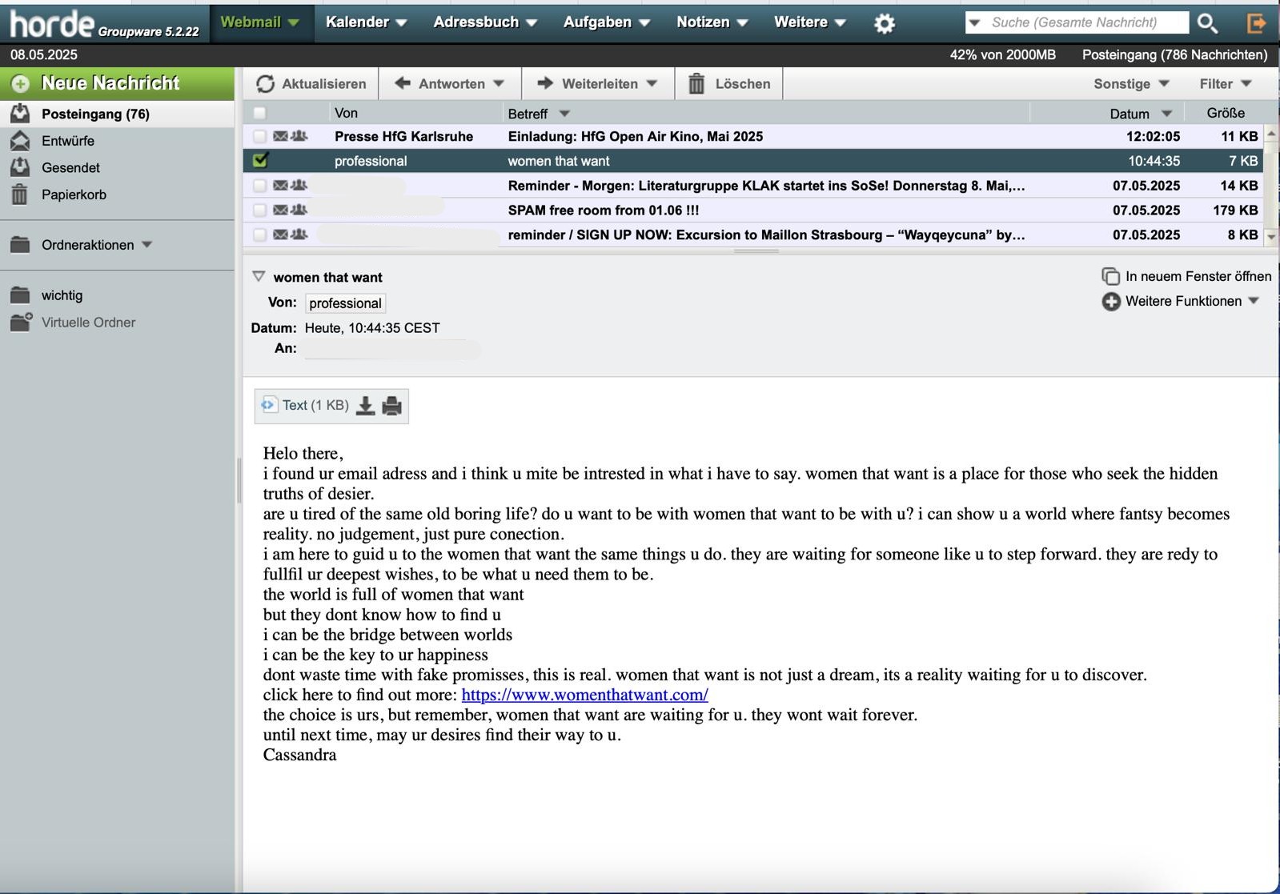Open the womenthatwant.com hyperlink
This screenshot has height=894, width=1280.
tap(584, 695)
